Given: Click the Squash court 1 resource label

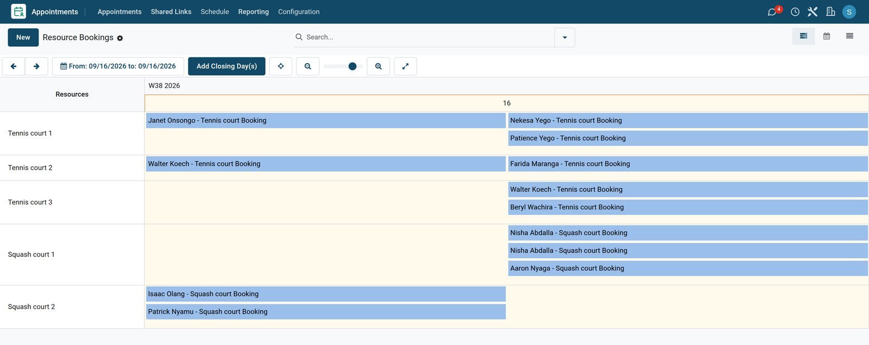Looking at the screenshot, I should 32,254.
